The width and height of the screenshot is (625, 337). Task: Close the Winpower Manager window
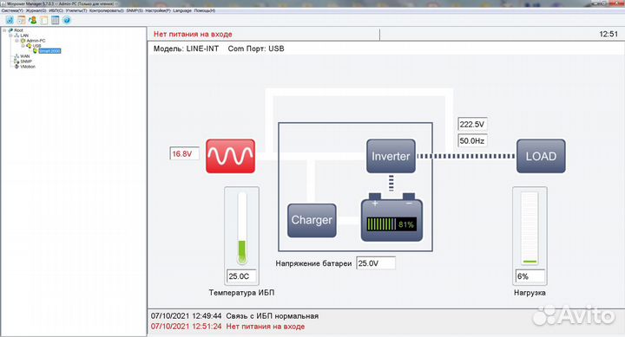click(617, 3)
